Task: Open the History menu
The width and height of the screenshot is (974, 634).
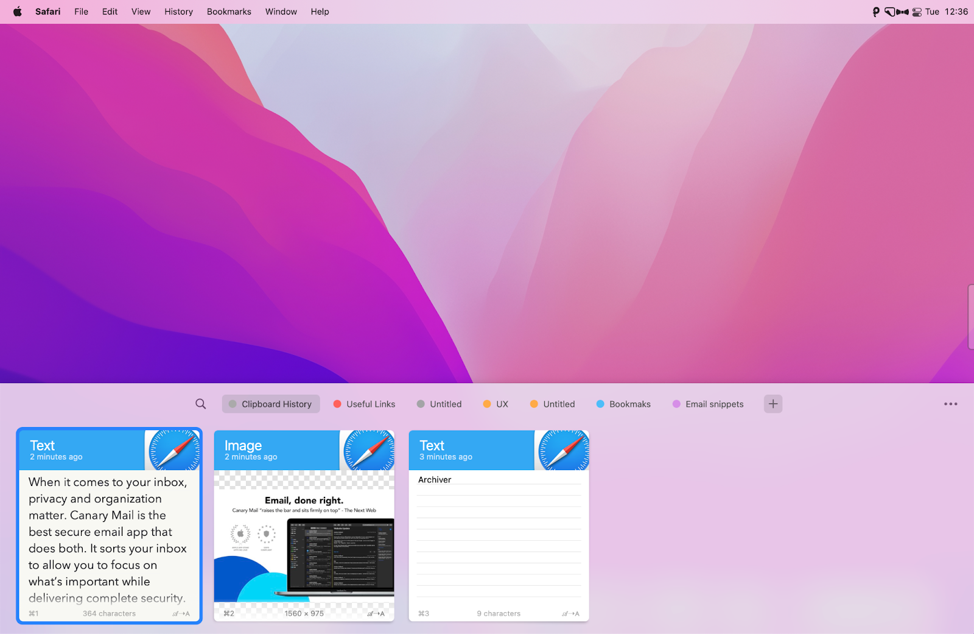Action: [x=178, y=12]
